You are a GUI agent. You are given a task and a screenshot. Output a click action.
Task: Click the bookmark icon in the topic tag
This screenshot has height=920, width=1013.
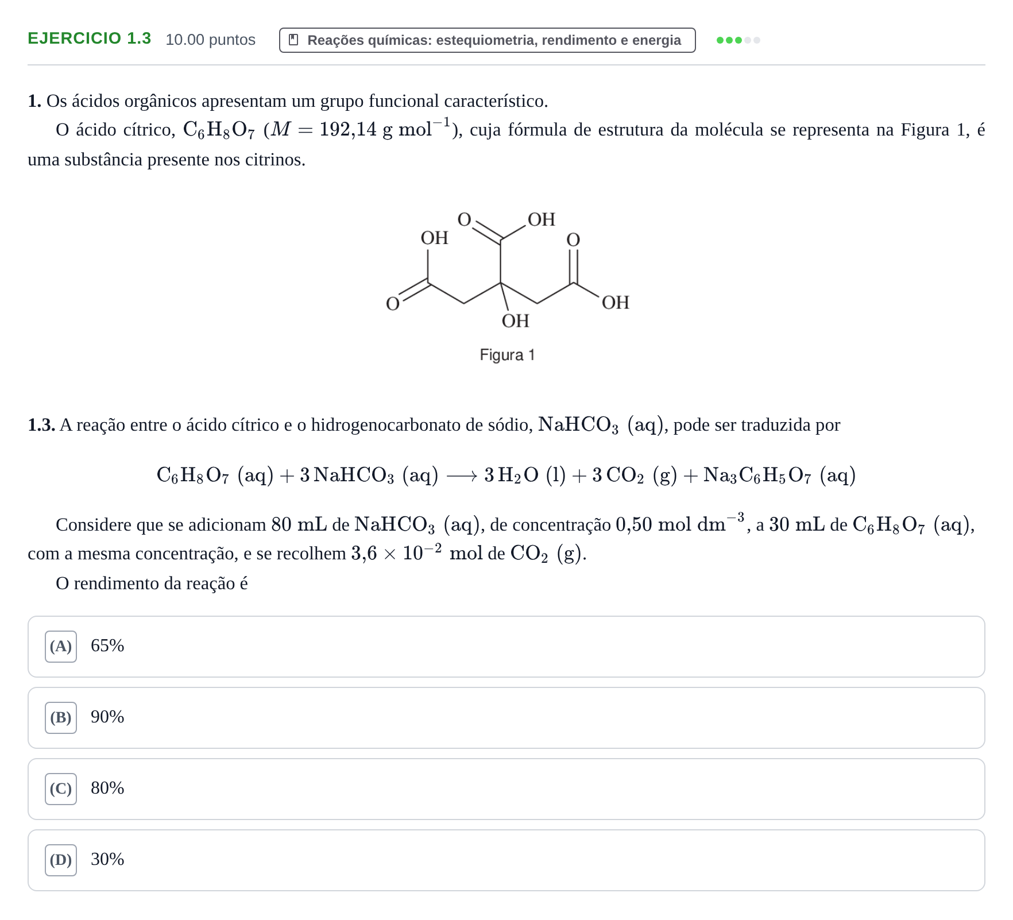click(x=293, y=40)
